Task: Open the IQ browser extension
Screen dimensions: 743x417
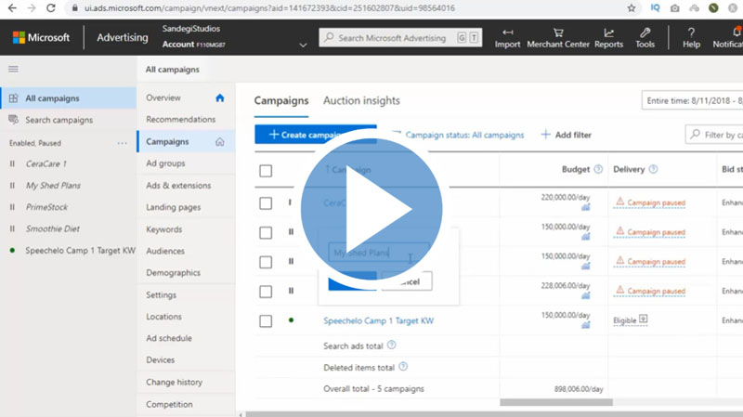Action: pyautogui.click(x=656, y=8)
